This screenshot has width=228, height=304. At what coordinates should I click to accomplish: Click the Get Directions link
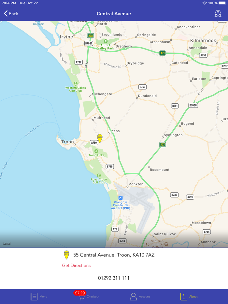76,266
